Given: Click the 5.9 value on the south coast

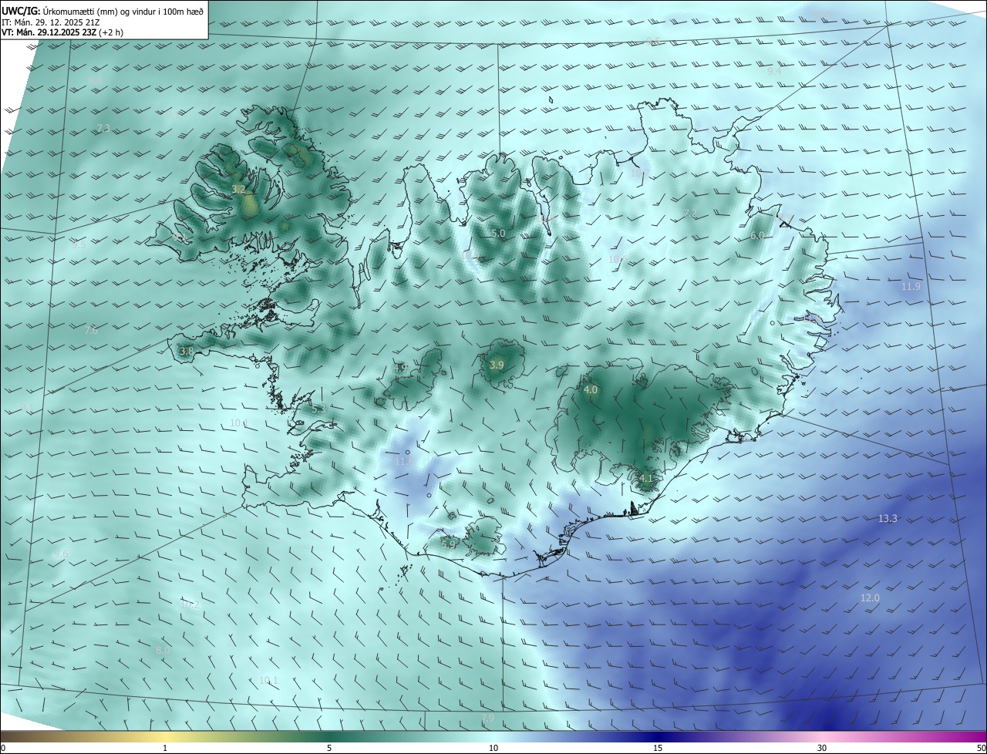Looking at the screenshot, I should [448, 544].
